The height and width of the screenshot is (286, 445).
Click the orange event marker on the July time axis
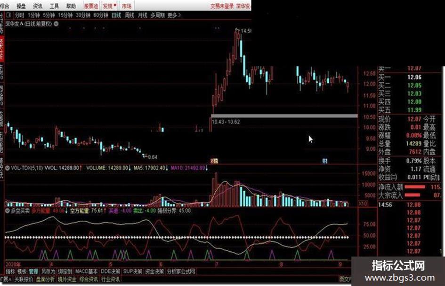[x=214, y=161]
